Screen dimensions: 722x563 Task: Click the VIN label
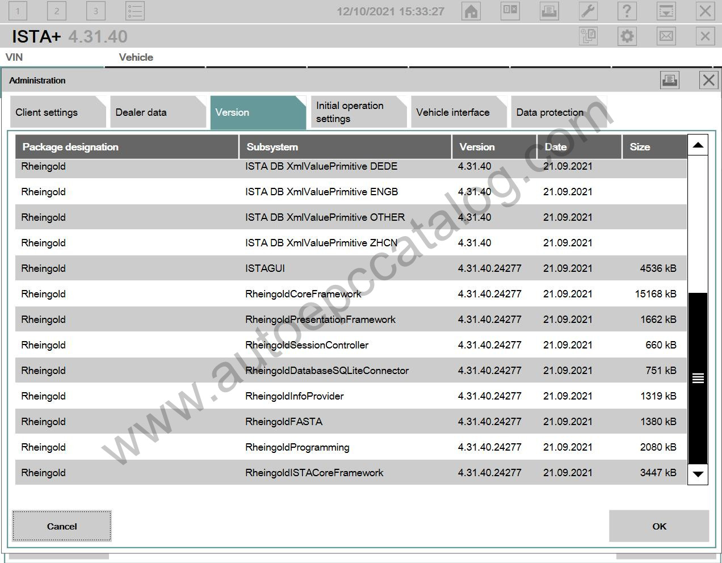[x=14, y=57]
